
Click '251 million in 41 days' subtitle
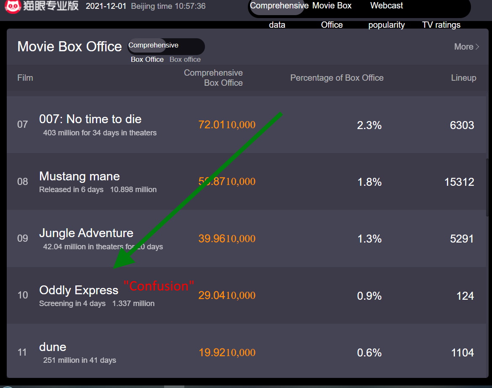coord(80,360)
